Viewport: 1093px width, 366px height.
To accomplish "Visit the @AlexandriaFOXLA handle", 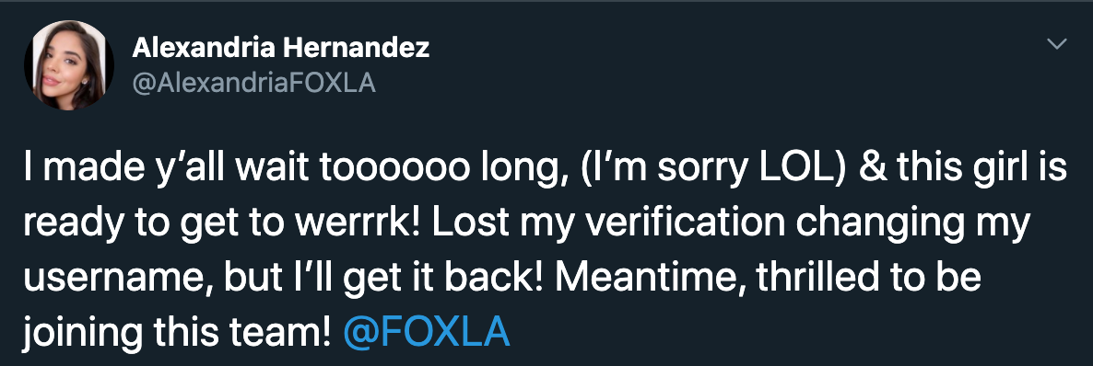I will 253,84.
